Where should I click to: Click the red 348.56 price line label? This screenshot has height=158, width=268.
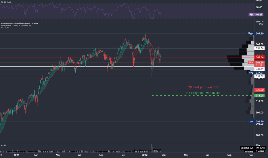point(259,57)
